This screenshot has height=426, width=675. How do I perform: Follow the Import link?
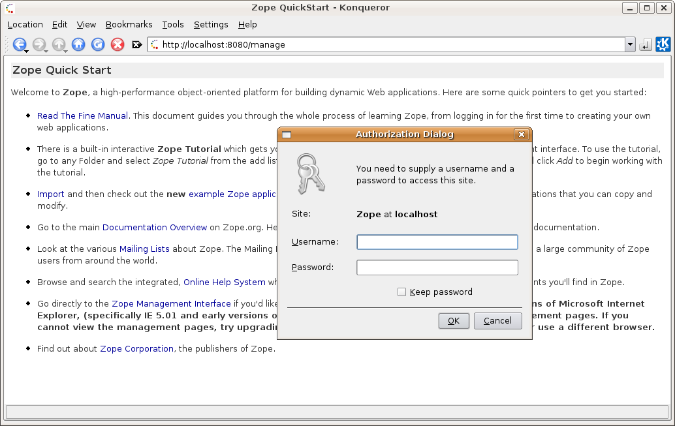point(50,194)
